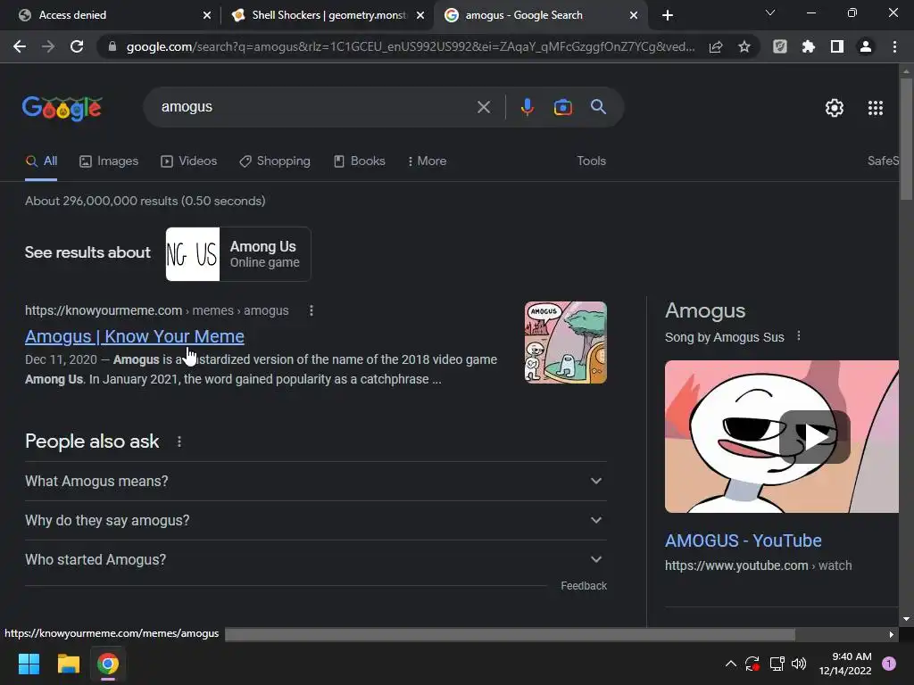Open the Among Us Online game card
This screenshot has width=914, height=685.
coord(238,254)
